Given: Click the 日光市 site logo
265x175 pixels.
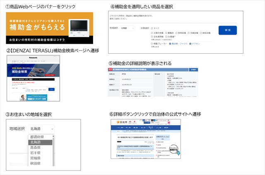Looking at the screenshot, I should pyautogui.click(x=122, y=123).
